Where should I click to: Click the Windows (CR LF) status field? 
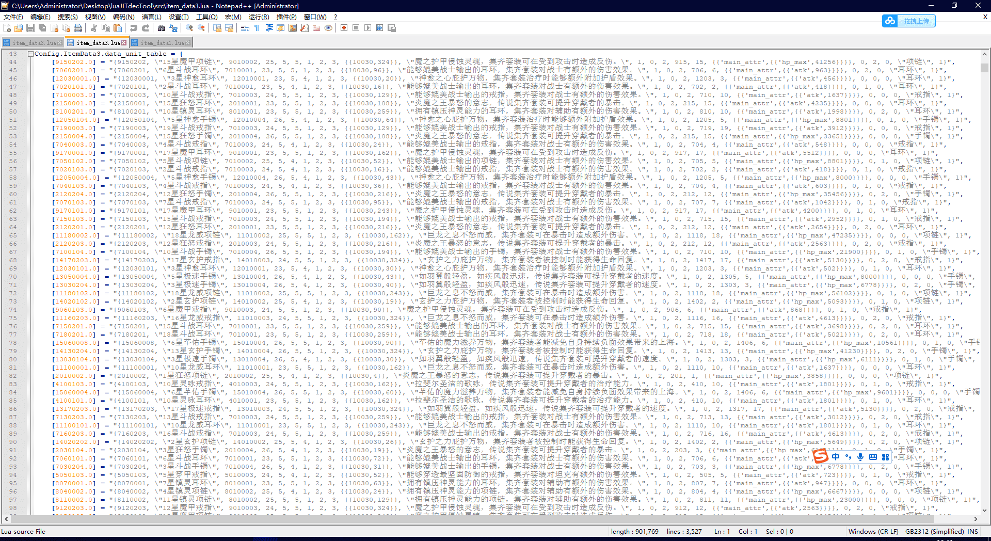pyautogui.click(x=873, y=532)
